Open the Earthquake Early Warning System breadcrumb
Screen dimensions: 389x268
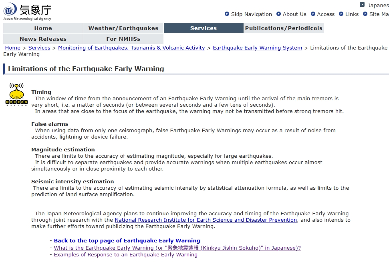(257, 48)
